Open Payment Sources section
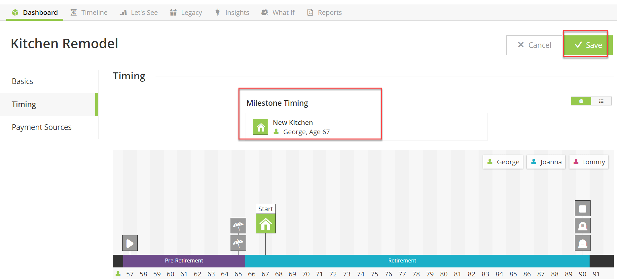Viewport: 617px width, 279px height. point(49,127)
